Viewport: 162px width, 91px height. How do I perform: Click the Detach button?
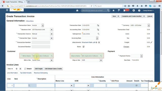point(28,69)
